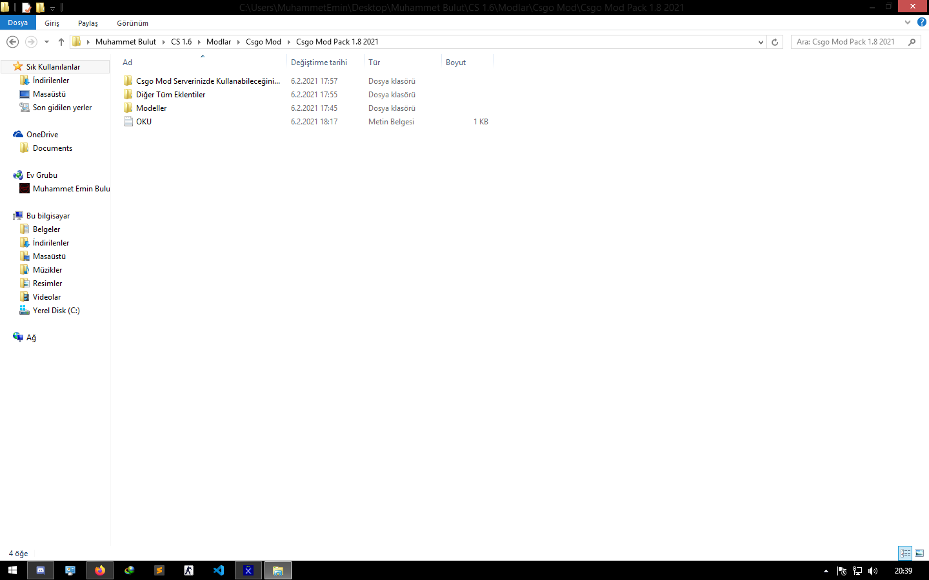Sort files by Değiştirme tarihi column
The width and height of the screenshot is (929, 580).
pyautogui.click(x=325, y=63)
